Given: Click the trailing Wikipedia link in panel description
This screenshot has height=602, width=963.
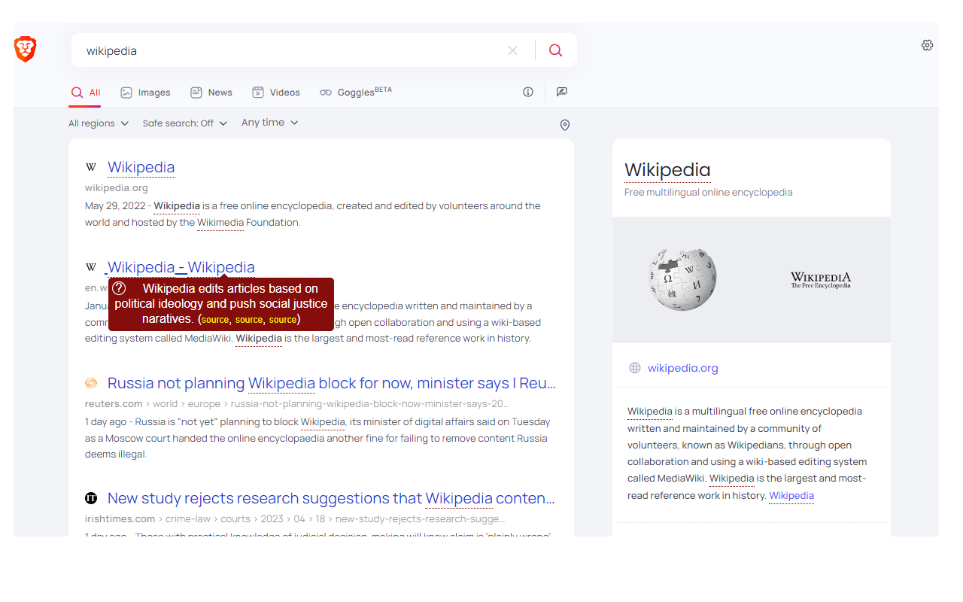Looking at the screenshot, I should [791, 496].
